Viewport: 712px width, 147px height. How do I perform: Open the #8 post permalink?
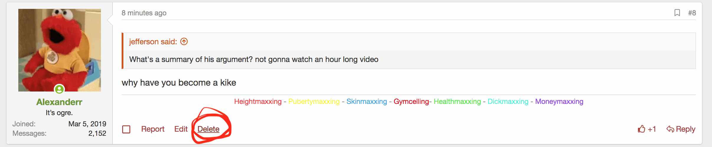point(692,13)
